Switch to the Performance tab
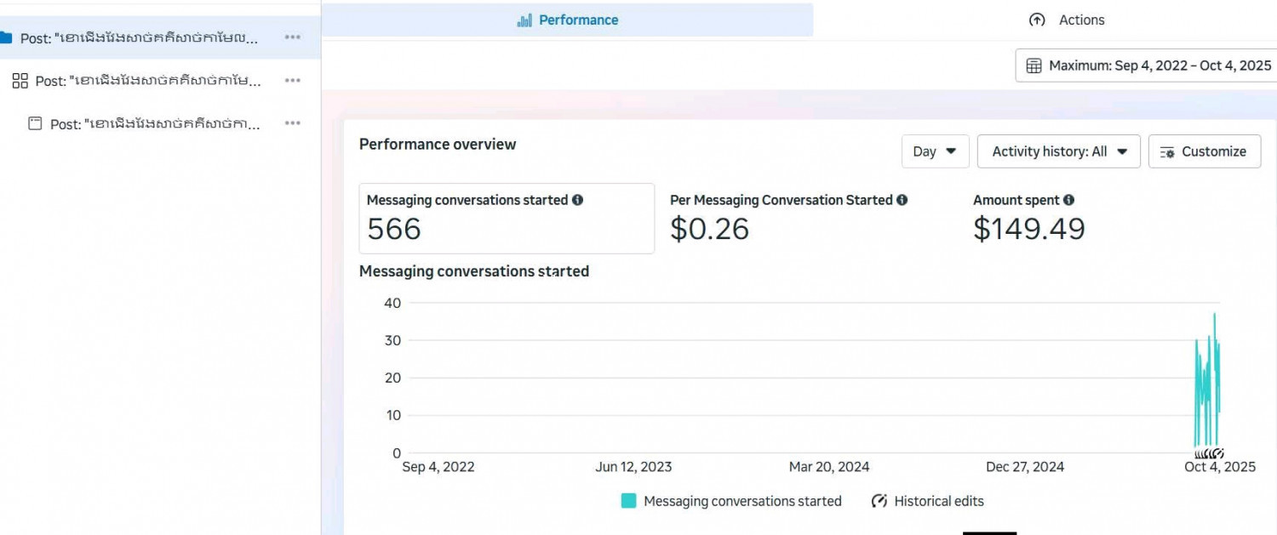Image resolution: width=1277 pixels, height=535 pixels. [568, 20]
